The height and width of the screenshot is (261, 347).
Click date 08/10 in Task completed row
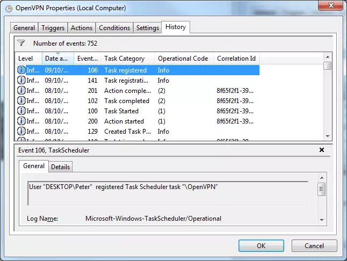point(56,100)
